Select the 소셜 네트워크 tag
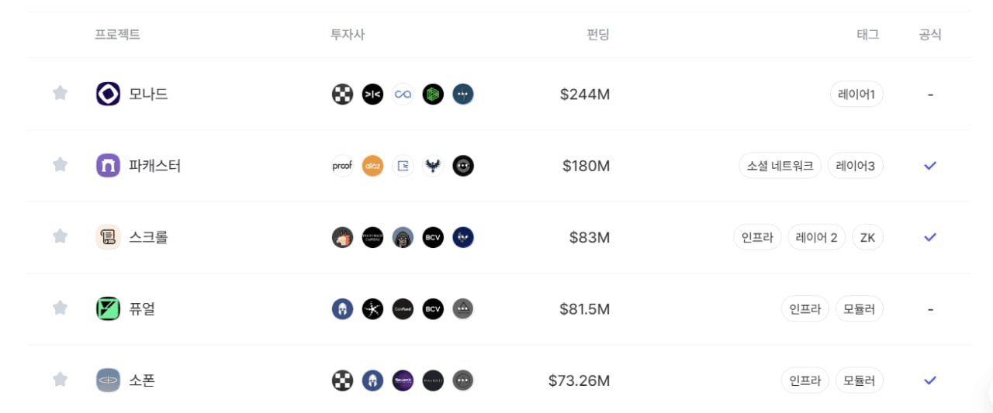Viewport: 993px width, 413px height. click(x=780, y=166)
